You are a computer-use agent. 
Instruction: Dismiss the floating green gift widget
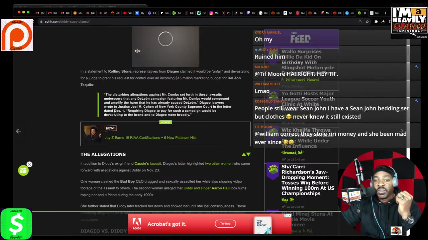point(29,164)
